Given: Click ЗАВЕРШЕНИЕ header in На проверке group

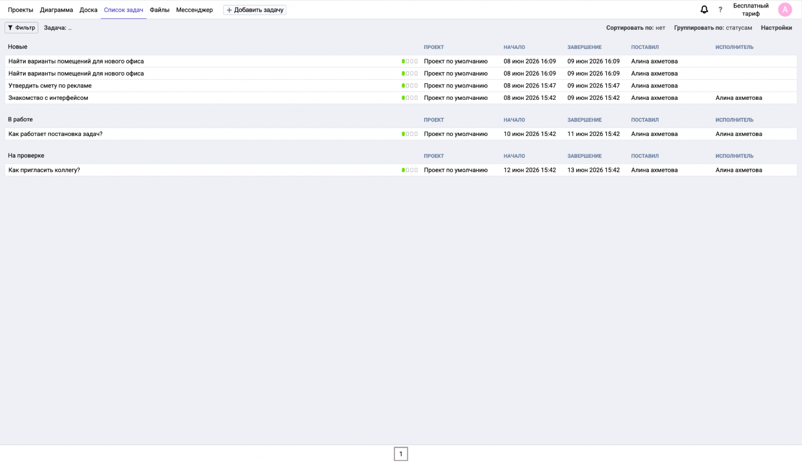Looking at the screenshot, I should pos(585,156).
